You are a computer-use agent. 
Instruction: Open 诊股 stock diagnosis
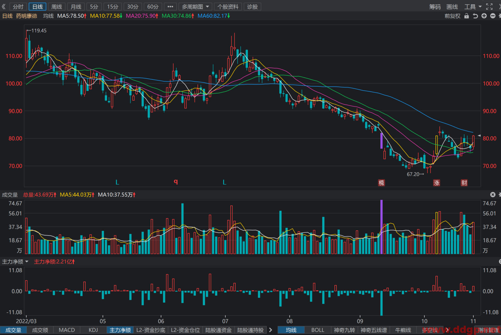(x=252, y=6)
